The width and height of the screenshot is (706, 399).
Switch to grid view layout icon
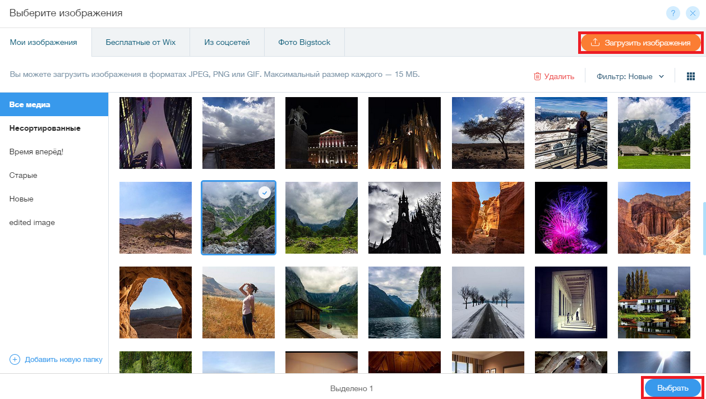691,76
